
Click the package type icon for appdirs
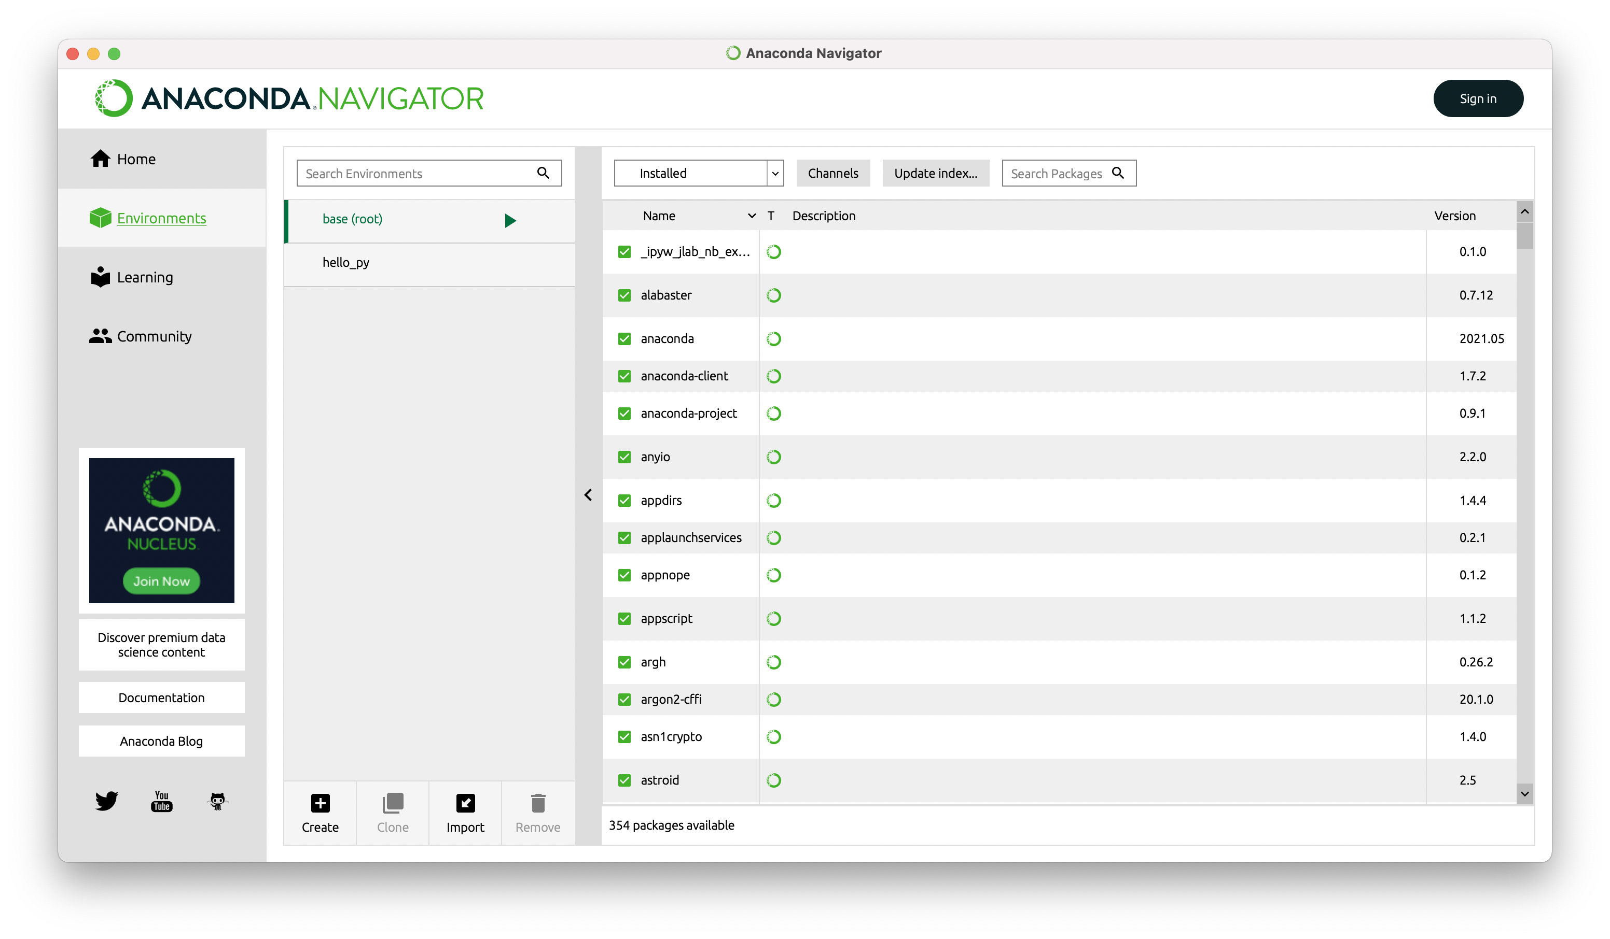pos(774,501)
